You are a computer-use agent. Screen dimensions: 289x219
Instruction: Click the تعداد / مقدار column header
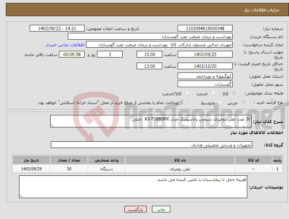tap(69, 160)
